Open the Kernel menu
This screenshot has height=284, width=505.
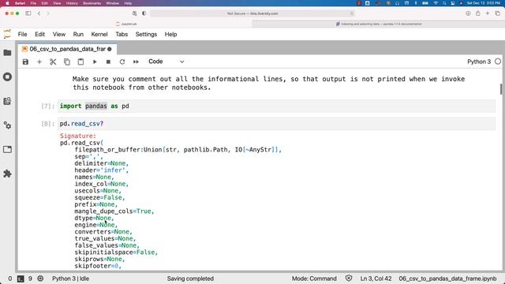coord(99,34)
